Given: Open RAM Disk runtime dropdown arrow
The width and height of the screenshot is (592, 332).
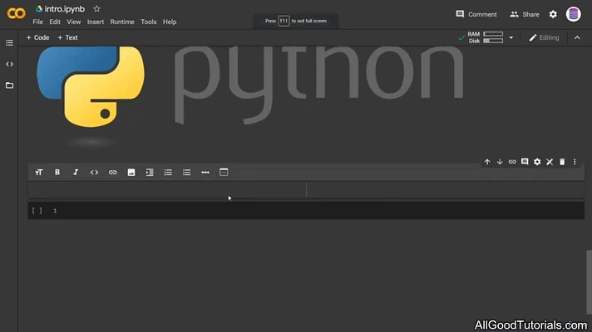Looking at the screenshot, I should [511, 37].
